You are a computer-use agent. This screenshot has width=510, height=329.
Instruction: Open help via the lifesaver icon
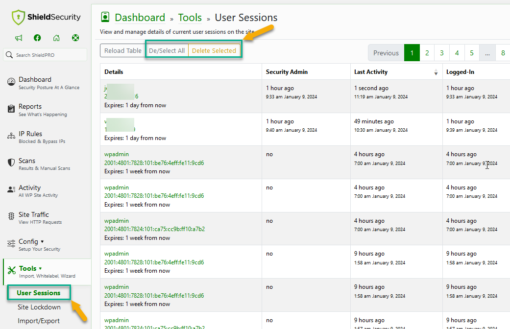[75, 38]
